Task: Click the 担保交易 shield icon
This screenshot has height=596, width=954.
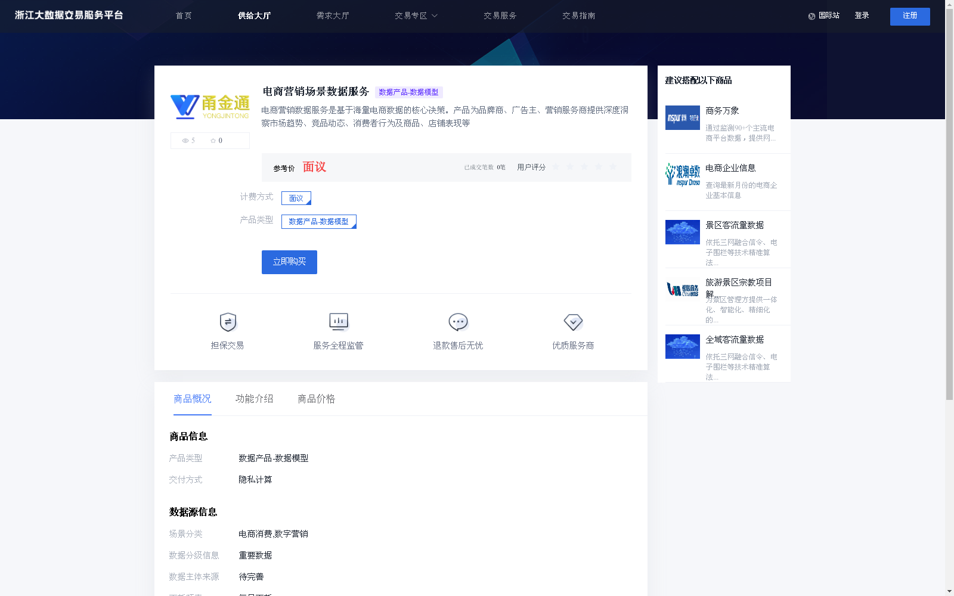Action: click(x=227, y=322)
